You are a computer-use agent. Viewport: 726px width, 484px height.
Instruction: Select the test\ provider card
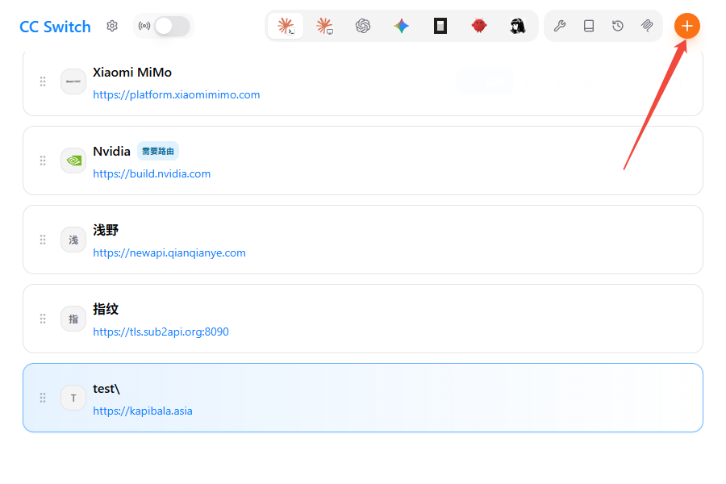click(x=363, y=398)
